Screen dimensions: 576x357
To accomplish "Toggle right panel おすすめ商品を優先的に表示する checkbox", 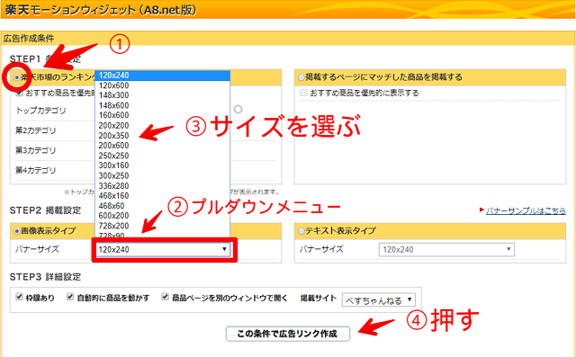I will pyautogui.click(x=303, y=93).
